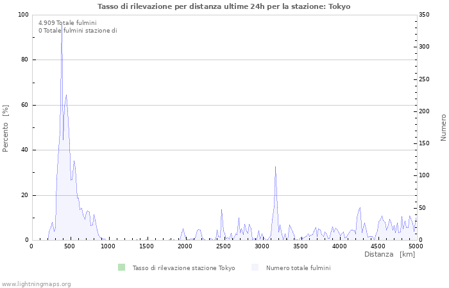Click the 1000 tick on the x-axis
This screenshot has height=288, width=449.
pyautogui.click(x=108, y=246)
